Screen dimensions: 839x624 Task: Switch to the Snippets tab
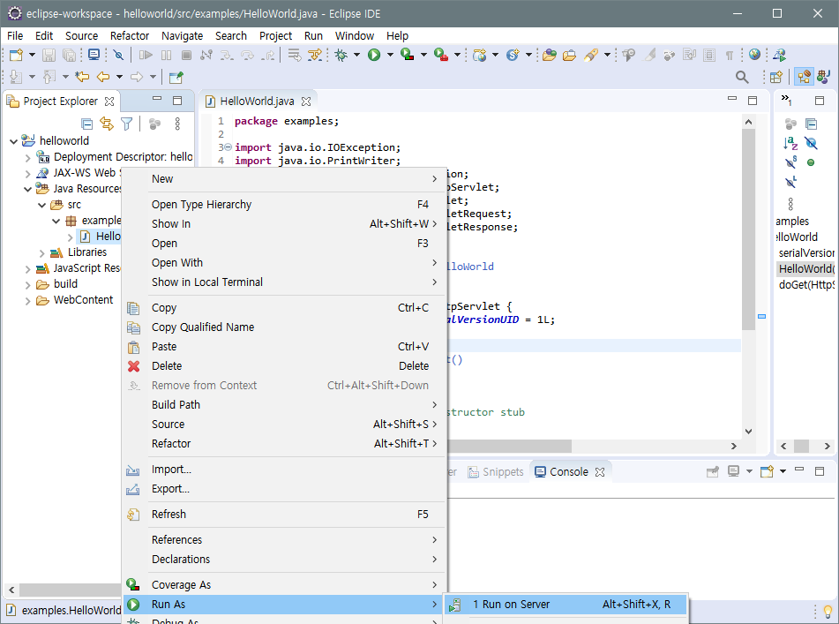(496, 472)
